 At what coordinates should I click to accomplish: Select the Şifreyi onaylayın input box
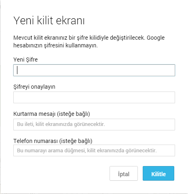[x=94, y=97]
